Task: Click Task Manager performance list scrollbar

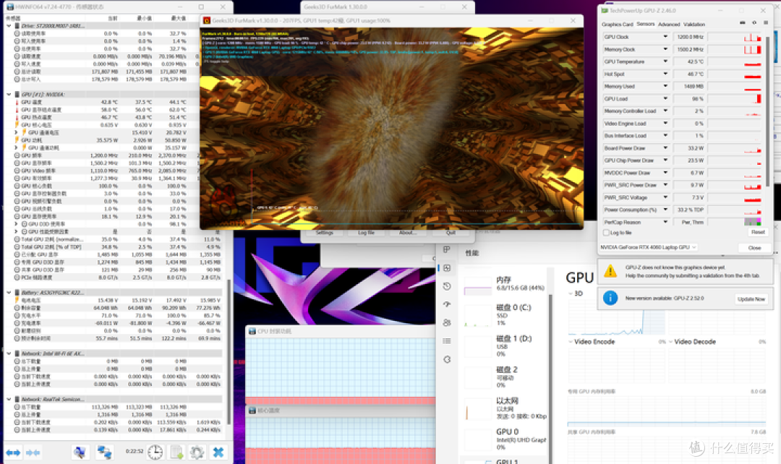Action: coord(550,379)
